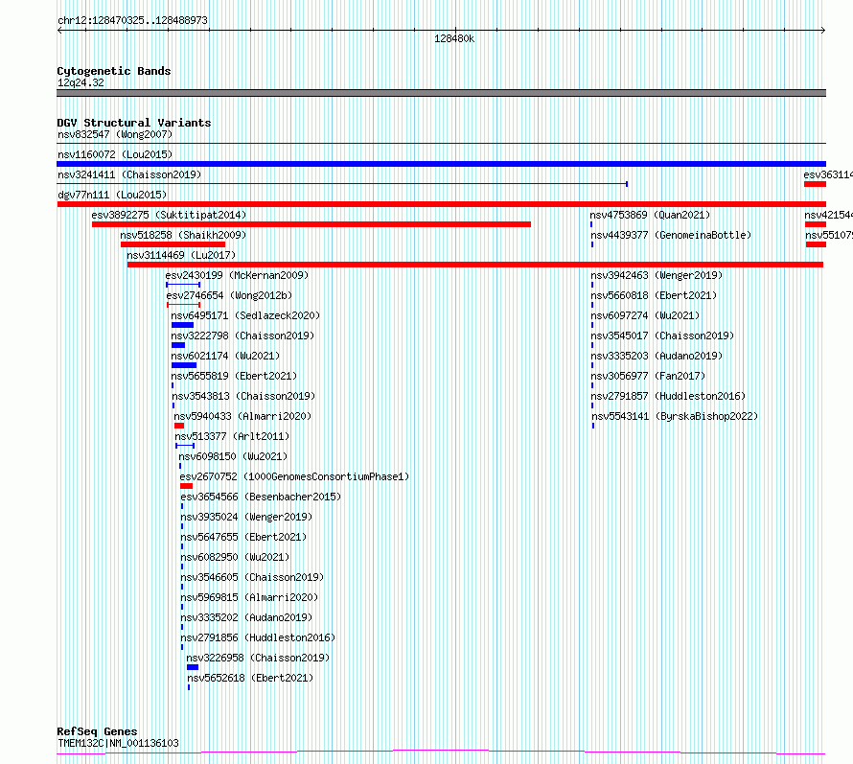
Task: Click nsv513377 (Arlt2011) label
Action: coord(232,436)
